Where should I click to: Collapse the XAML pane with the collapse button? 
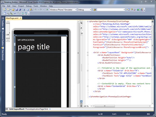[x=81, y=106]
